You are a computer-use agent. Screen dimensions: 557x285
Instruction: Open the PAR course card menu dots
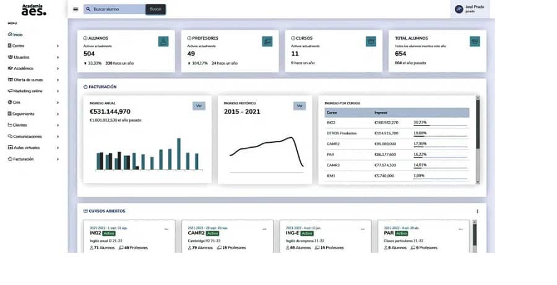pyautogui.click(x=460, y=229)
